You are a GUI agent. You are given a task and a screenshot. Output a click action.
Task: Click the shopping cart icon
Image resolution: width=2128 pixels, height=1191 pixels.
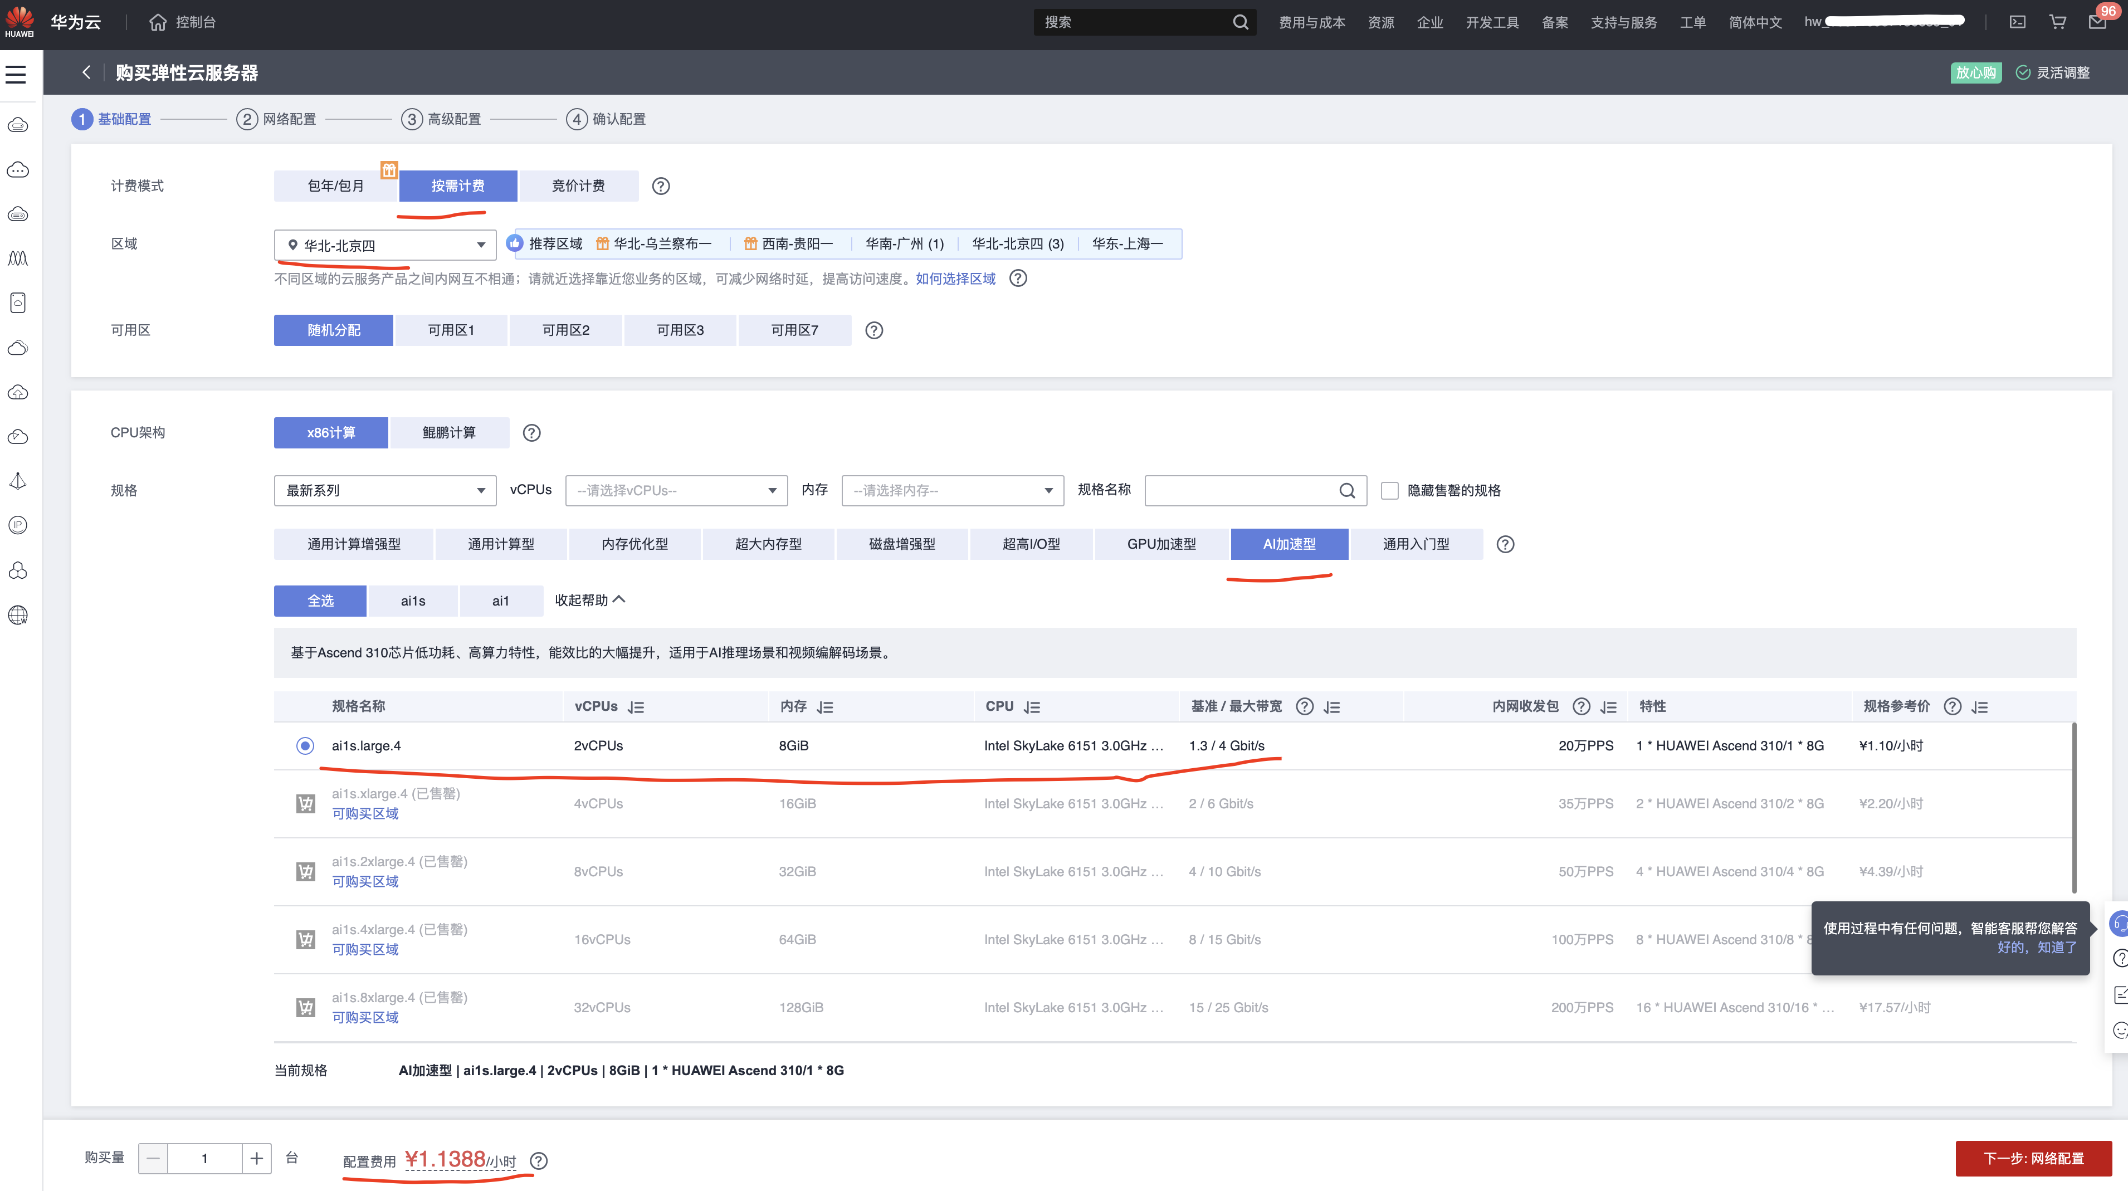coord(2057,22)
